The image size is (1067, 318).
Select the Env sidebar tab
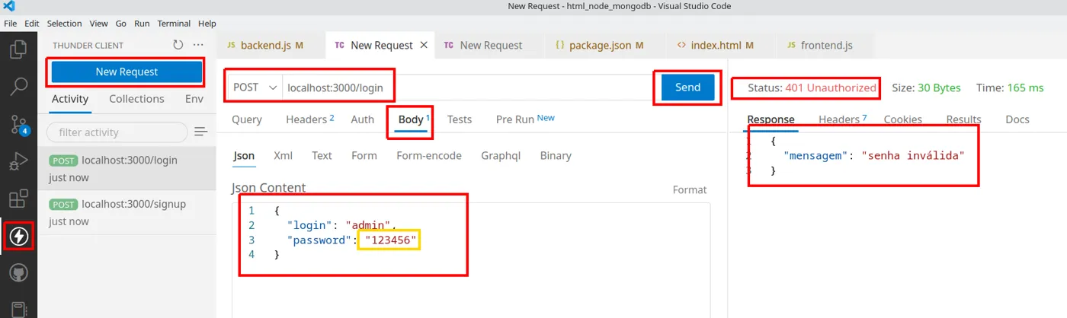tap(194, 99)
